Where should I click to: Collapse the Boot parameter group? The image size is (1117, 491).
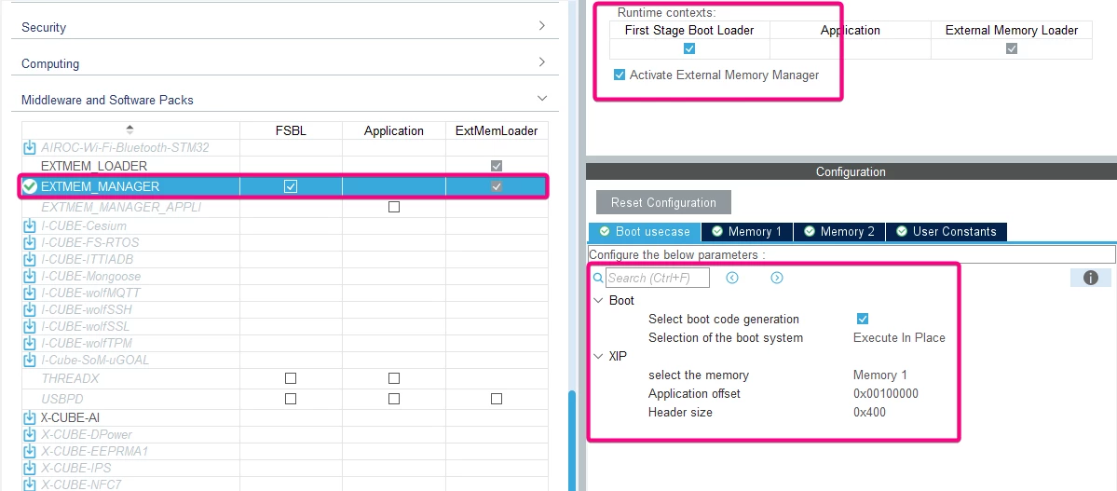coord(598,301)
